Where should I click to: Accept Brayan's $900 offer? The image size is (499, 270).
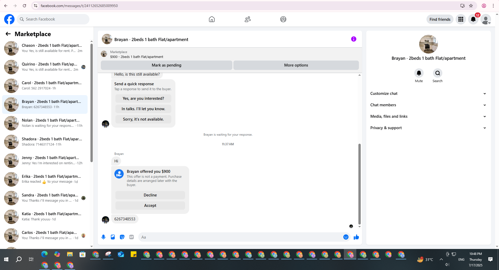150,206
